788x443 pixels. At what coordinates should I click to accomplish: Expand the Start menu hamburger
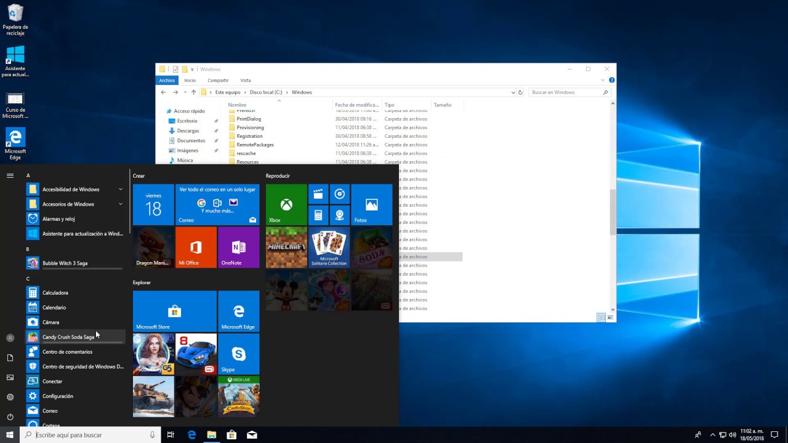click(x=10, y=175)
